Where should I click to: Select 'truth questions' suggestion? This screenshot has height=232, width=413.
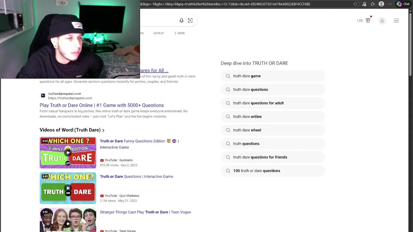(273, 144)
